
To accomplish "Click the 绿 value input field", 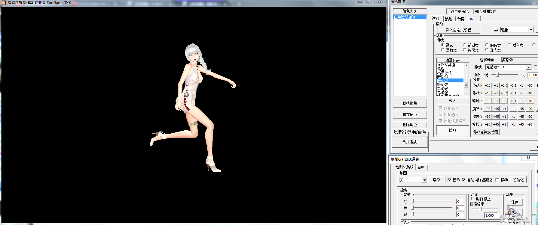I will tap(460, 208).
